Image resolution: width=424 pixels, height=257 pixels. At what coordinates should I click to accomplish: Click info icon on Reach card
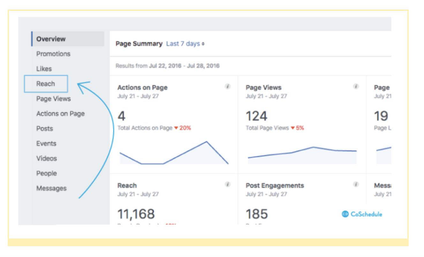click(228, 184)
